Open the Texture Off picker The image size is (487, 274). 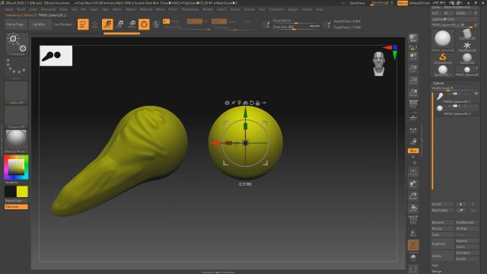pyautogui.click(x=16, y=117)
